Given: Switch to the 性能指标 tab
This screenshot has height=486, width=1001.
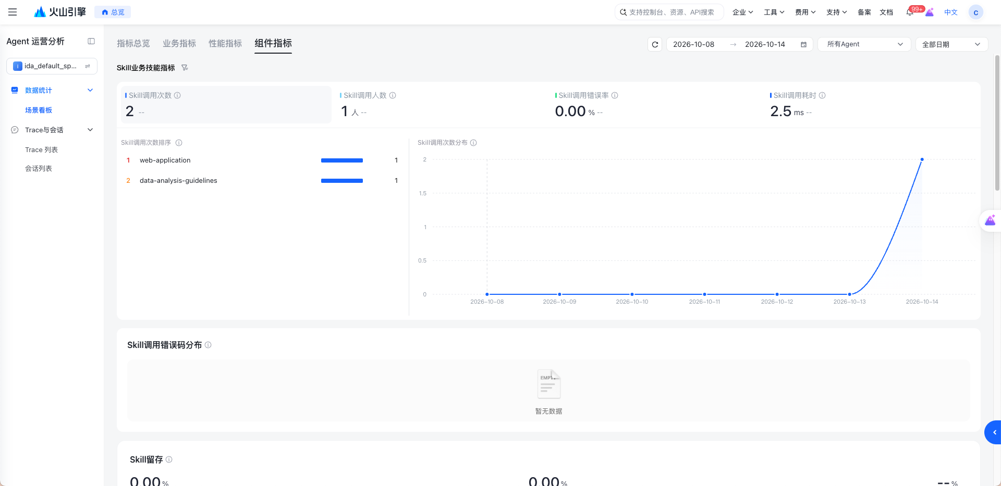Looking at the screenshot, I should point(225,43).
